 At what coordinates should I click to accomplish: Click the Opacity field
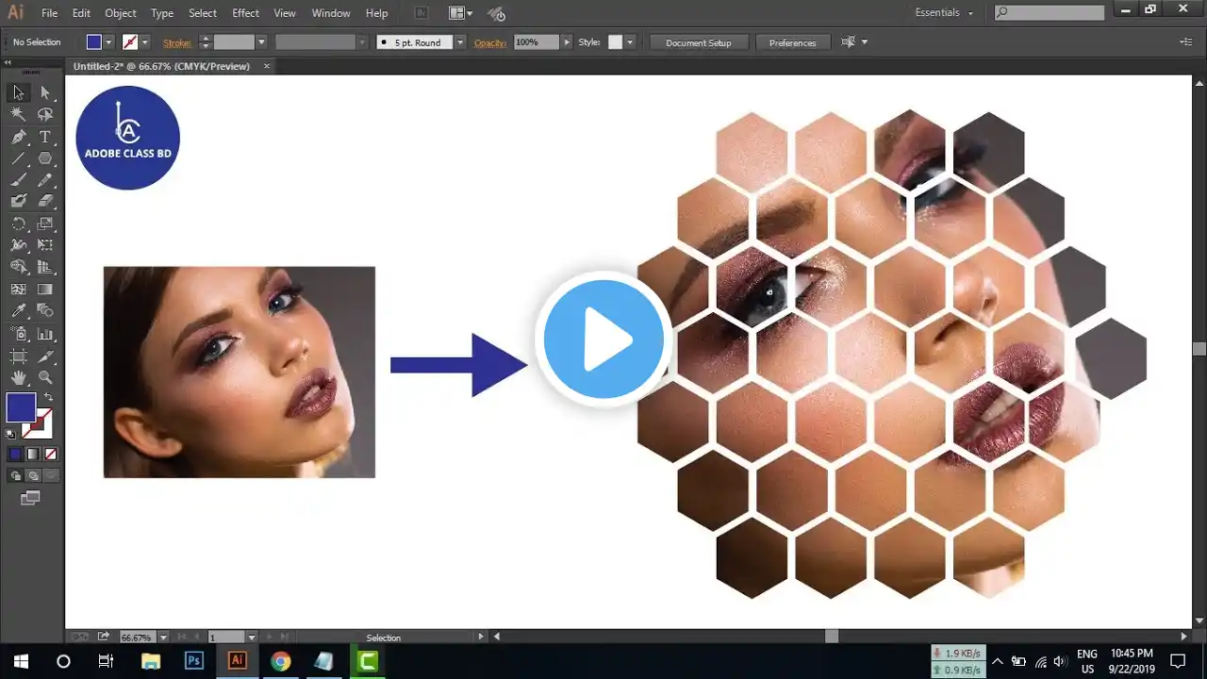tap(535, 41)
